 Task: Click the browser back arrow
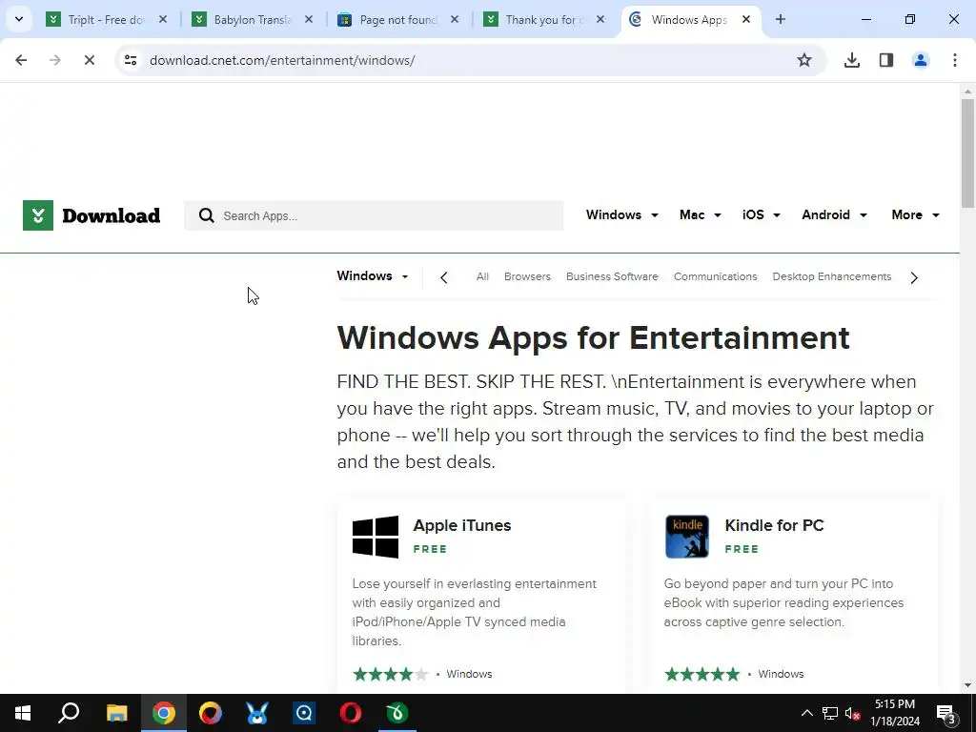tap(21, 60)
